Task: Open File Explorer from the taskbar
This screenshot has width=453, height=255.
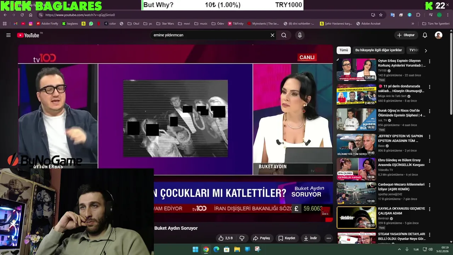Action: tap(237, 249)
